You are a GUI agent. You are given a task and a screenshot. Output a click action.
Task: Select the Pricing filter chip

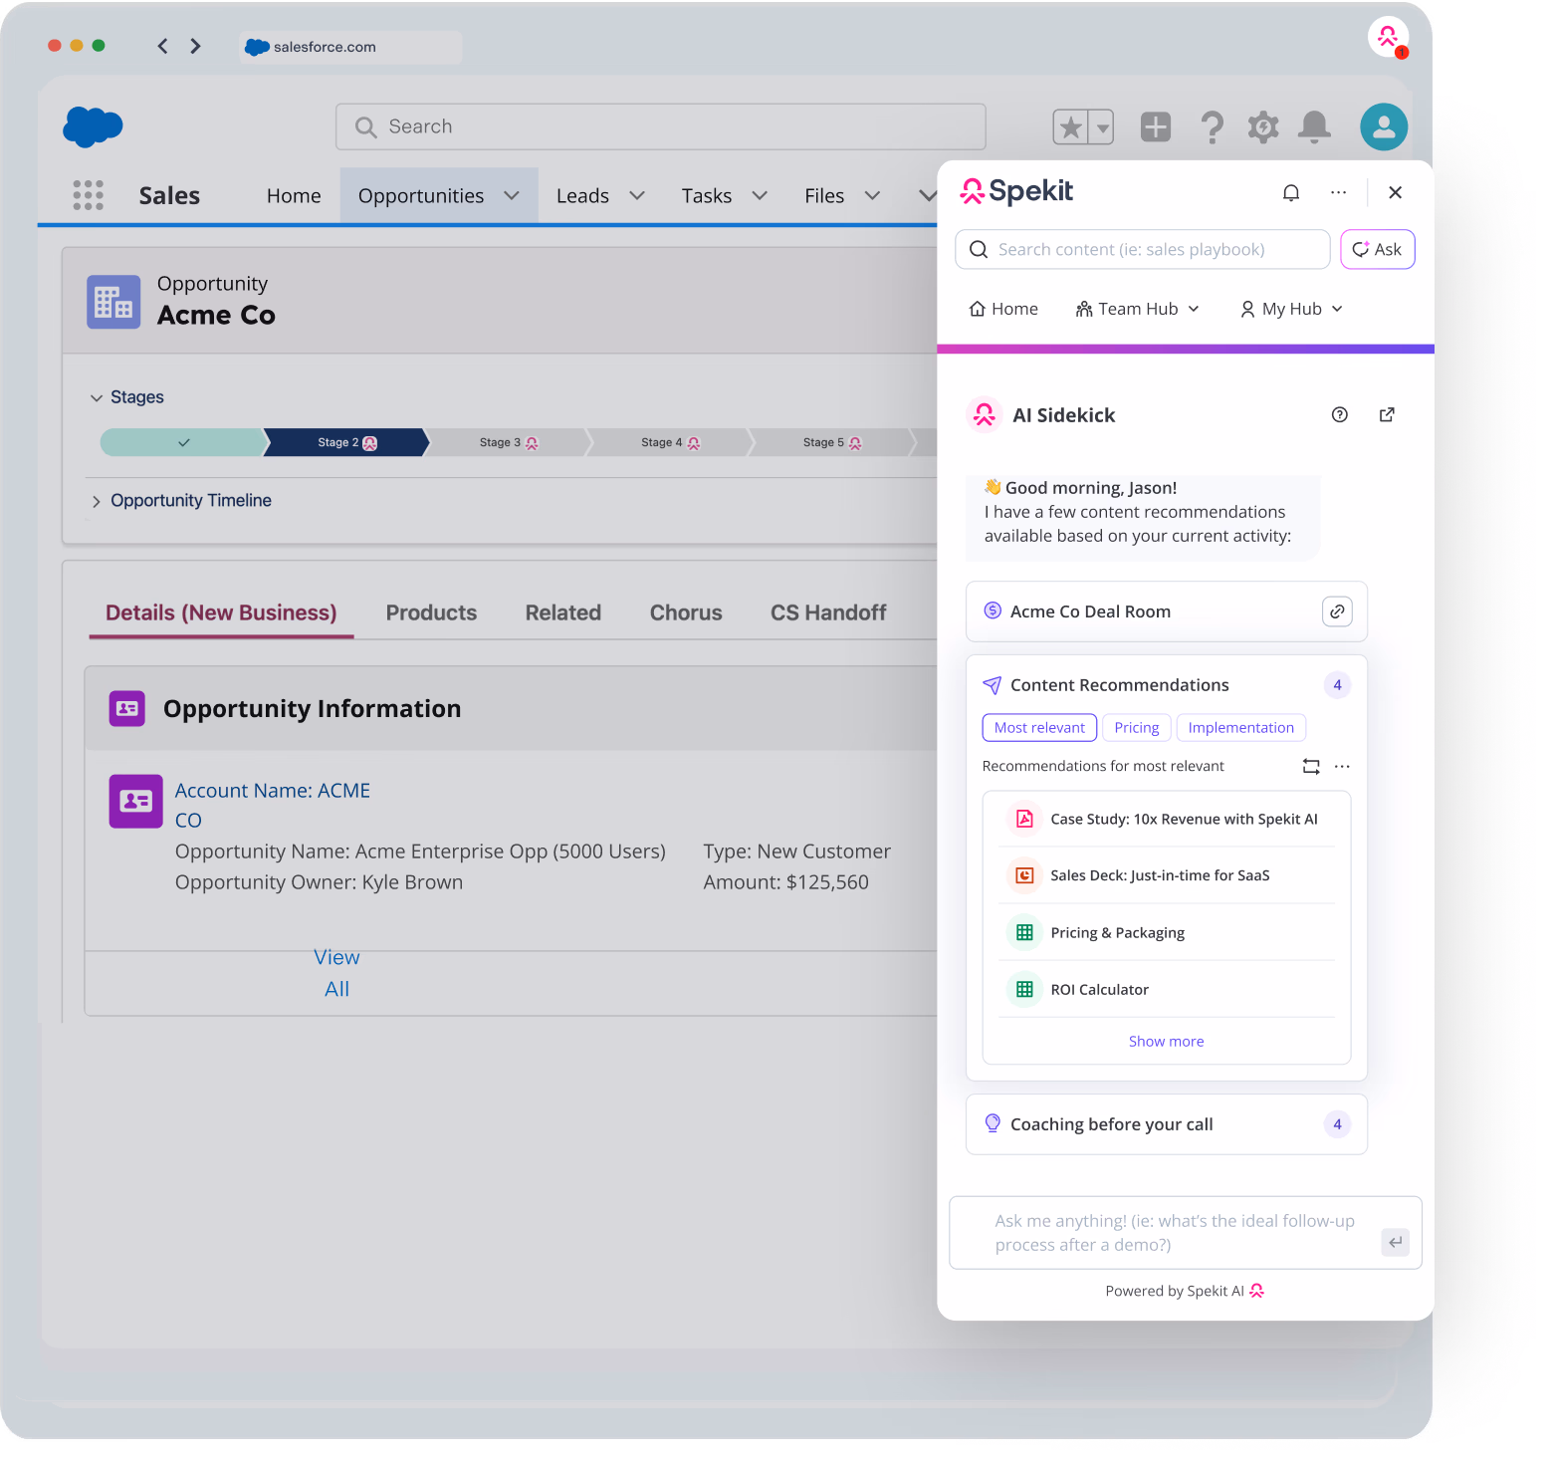[x=1137, y=728]
